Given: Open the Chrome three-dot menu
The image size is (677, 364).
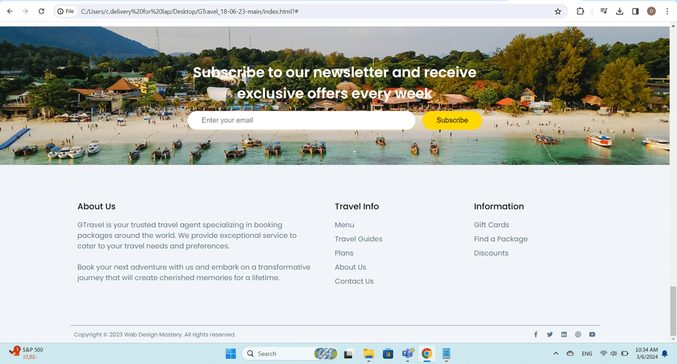Looking at the screenshot, I should point(667,11).
